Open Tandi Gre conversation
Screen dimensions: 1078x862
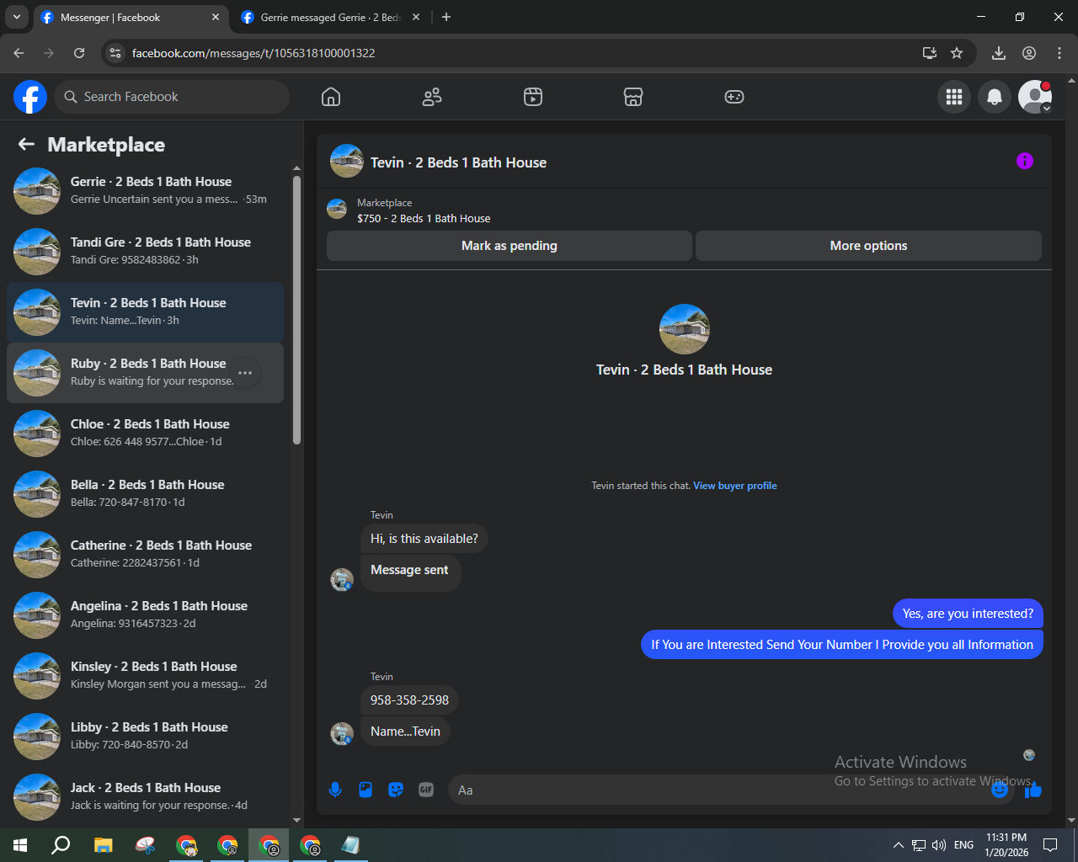(x=146, y=252)
